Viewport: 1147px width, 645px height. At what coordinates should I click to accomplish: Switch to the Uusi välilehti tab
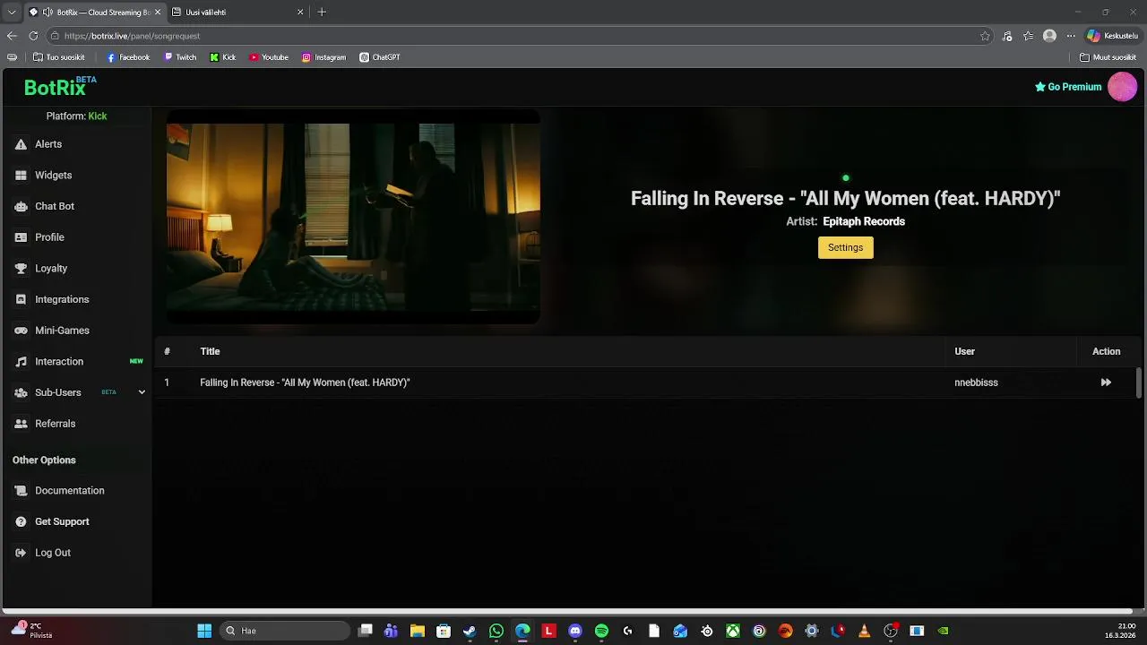237,13
